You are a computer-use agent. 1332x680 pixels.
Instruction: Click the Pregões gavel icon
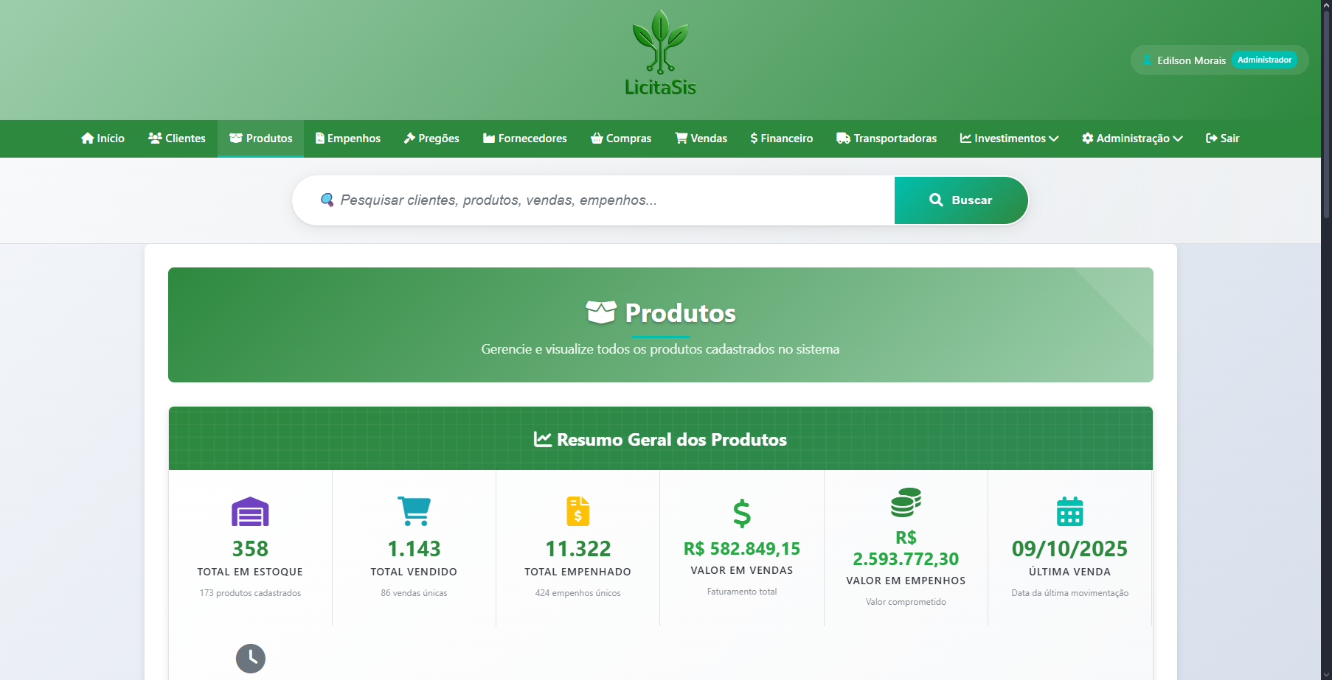(x=409, y=139)
